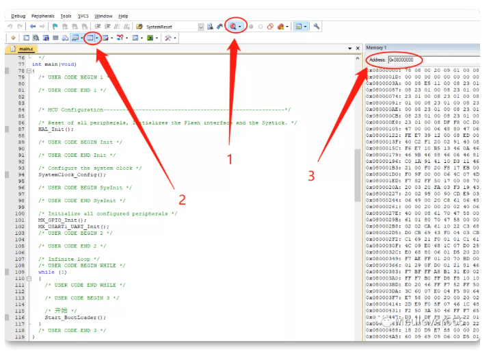Open Toolbox dropdown arrow
Screen dimensions: 491x354
(175, 38)
